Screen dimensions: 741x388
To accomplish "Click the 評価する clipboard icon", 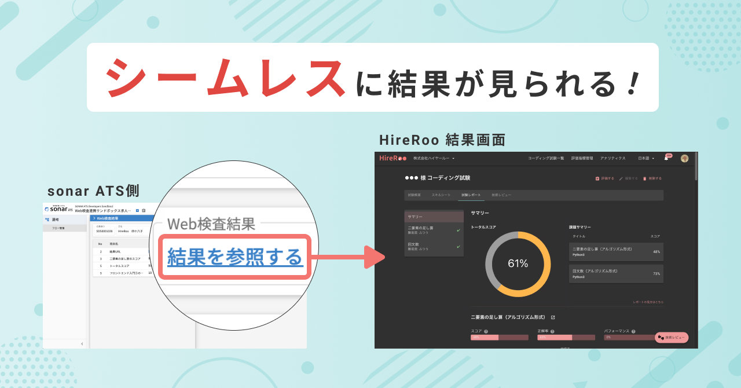I will [x=597, y=178].
